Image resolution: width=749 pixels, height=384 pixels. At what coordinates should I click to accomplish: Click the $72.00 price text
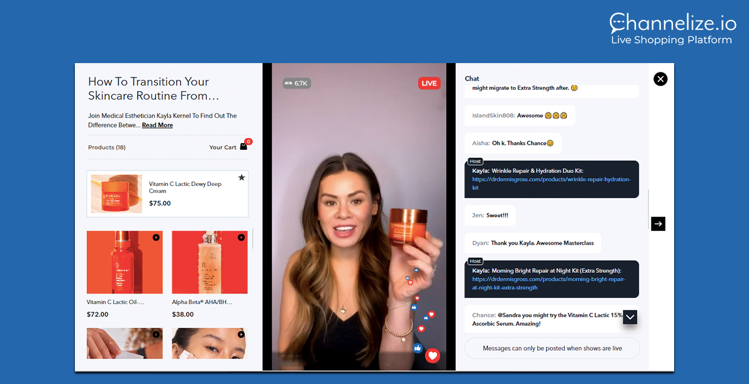point(97,314)
